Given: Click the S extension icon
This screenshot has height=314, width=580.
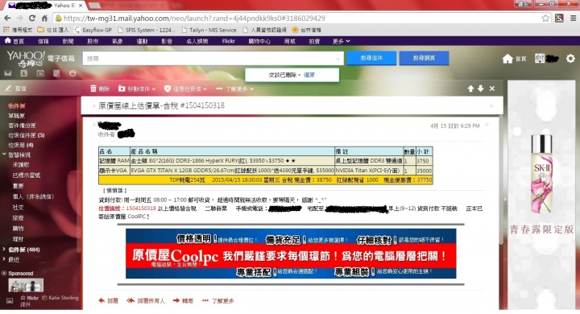Looking at the screenshot, I should click(x=559, y=18).
